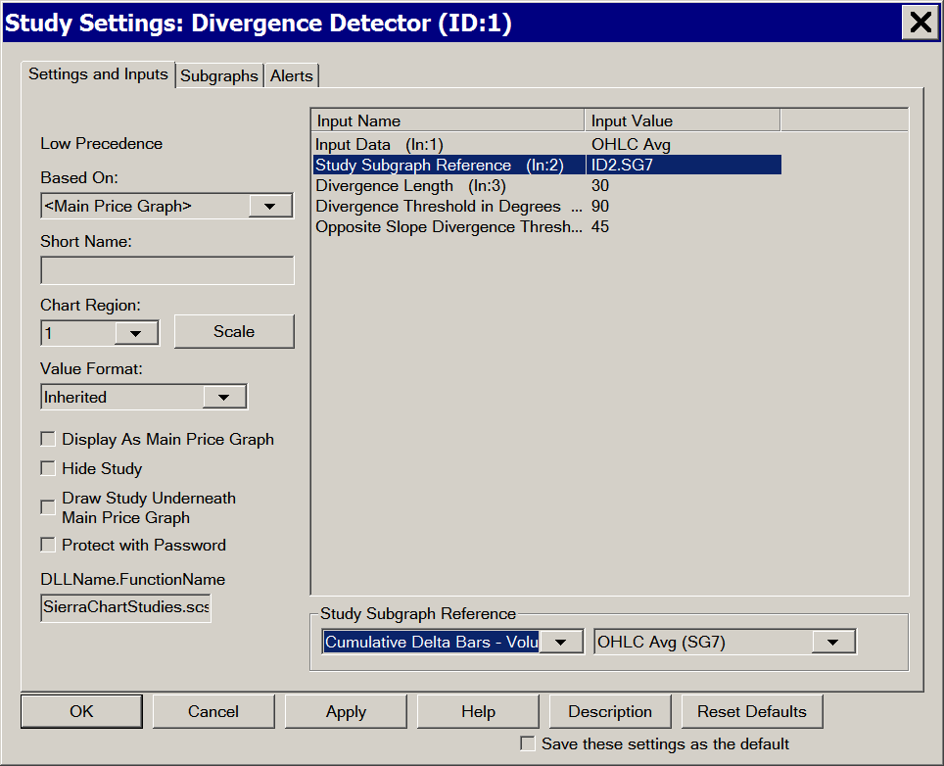Select Opposite Slope Divergence Threshold row
944x766 pixels.
click(x=546, y=226)
